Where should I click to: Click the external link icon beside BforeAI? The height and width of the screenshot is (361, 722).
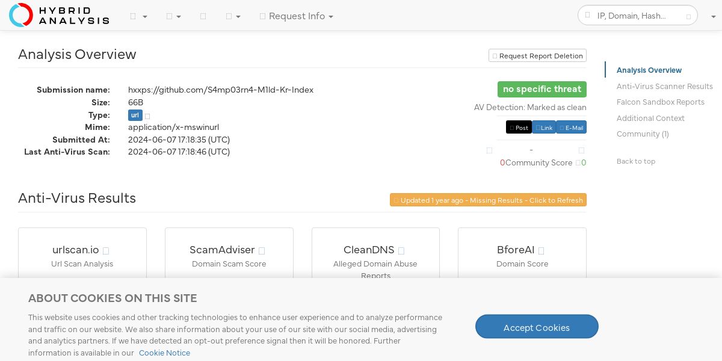click(x=541, y=251)
